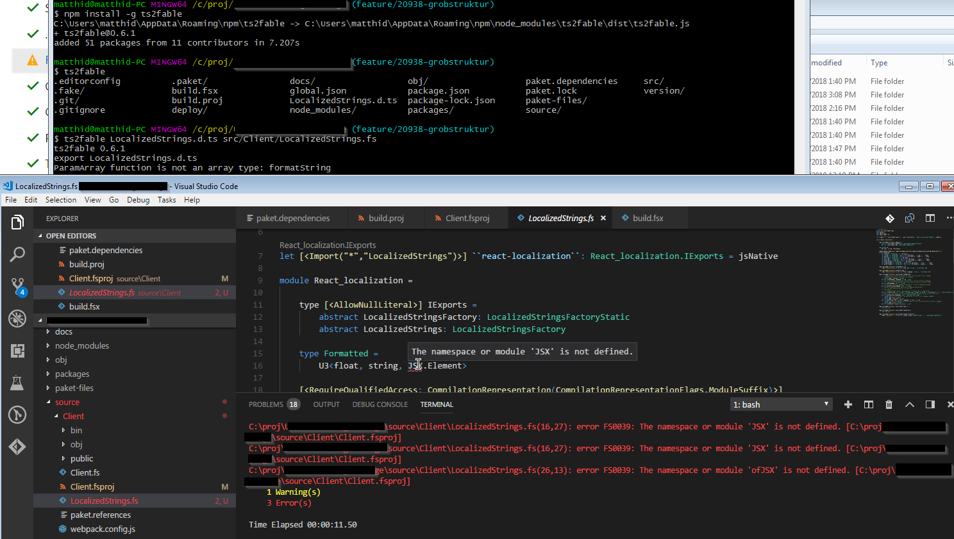Click the '1 Warning(s)' text in terminal

[294, 492]
